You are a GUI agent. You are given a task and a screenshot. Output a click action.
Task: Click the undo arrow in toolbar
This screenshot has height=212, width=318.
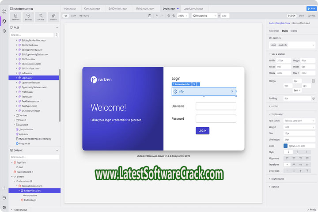point(157,15)
